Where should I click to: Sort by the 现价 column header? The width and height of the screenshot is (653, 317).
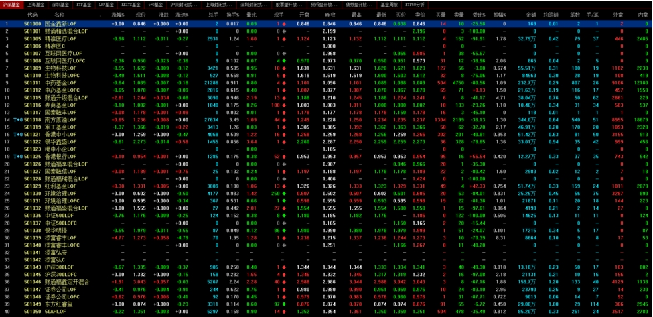pos(141,15)
